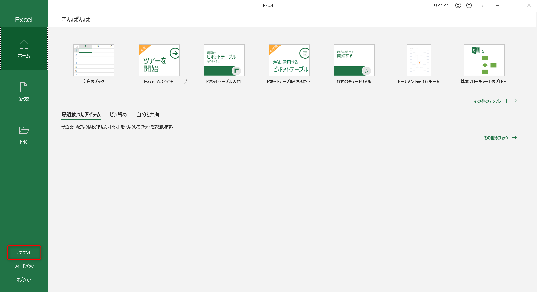Switch to the ピン留め tab
The image size is (537, 292).
click(x=118, y=115)
